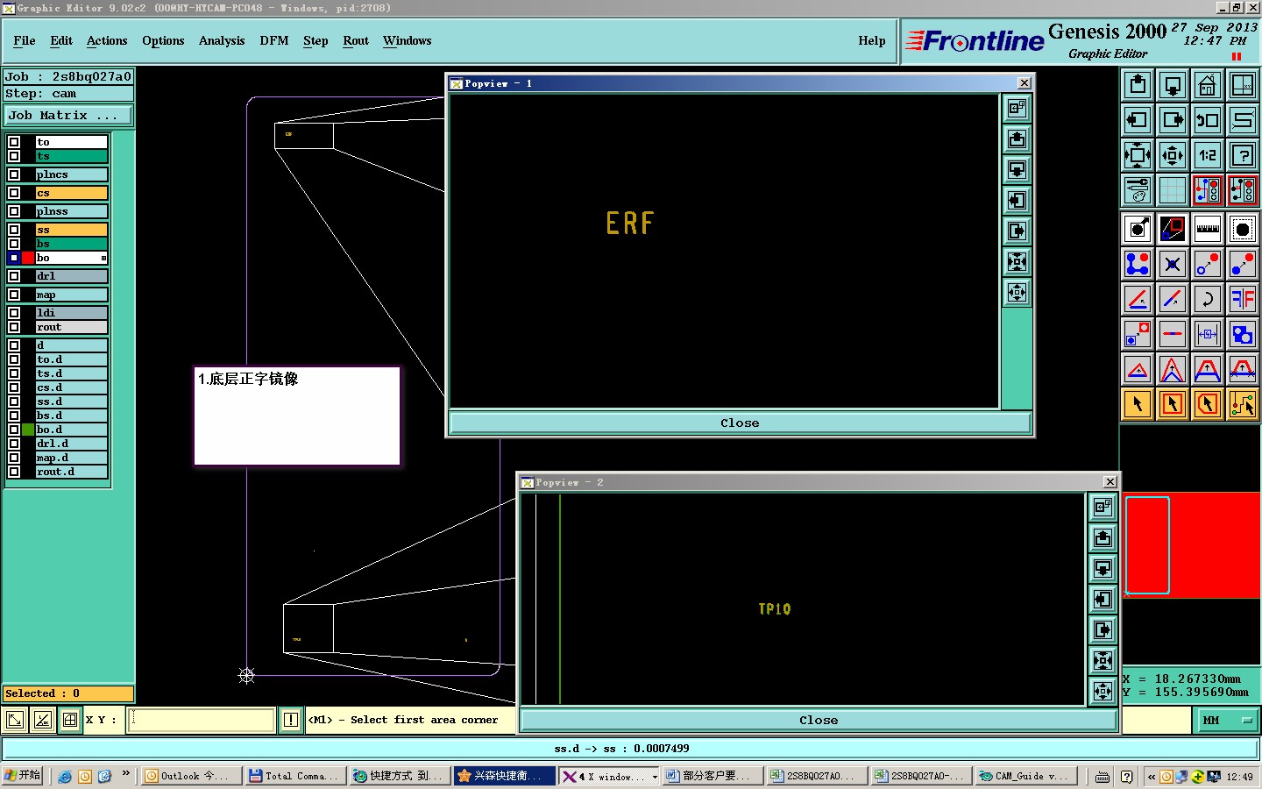The width and height of the screenshot is (1262, 789).
Task: Select the plain arrow selection tool
Action: tap(1138, 404)
